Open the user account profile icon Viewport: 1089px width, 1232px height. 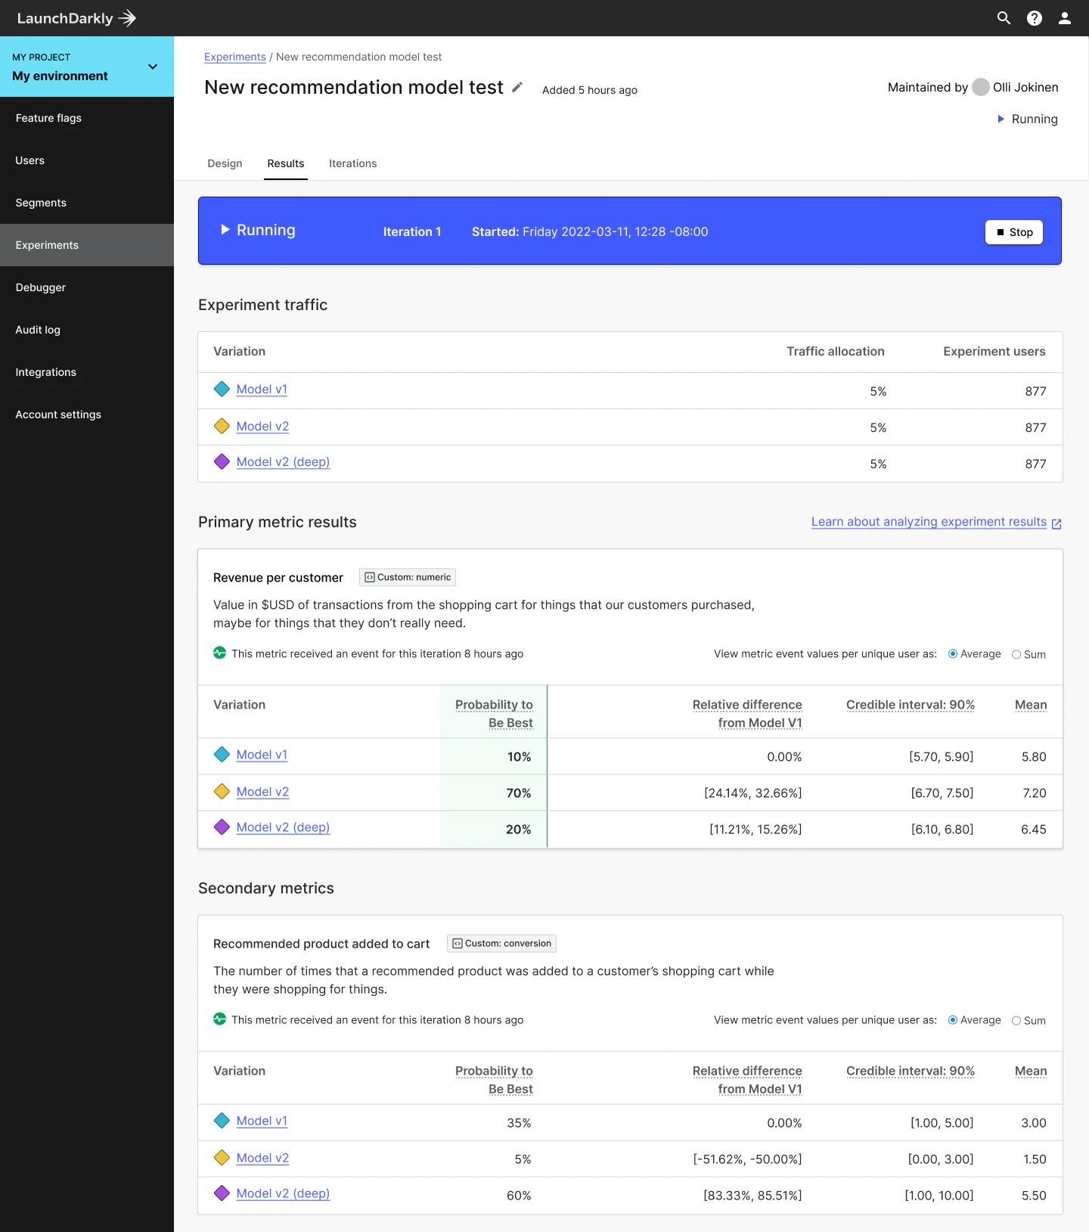tap(1064, 18)
